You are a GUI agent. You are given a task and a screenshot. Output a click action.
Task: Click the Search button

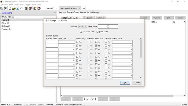(x=89, y=18)
